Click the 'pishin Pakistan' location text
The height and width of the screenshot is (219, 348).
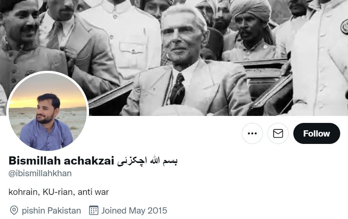click(51, 210)
